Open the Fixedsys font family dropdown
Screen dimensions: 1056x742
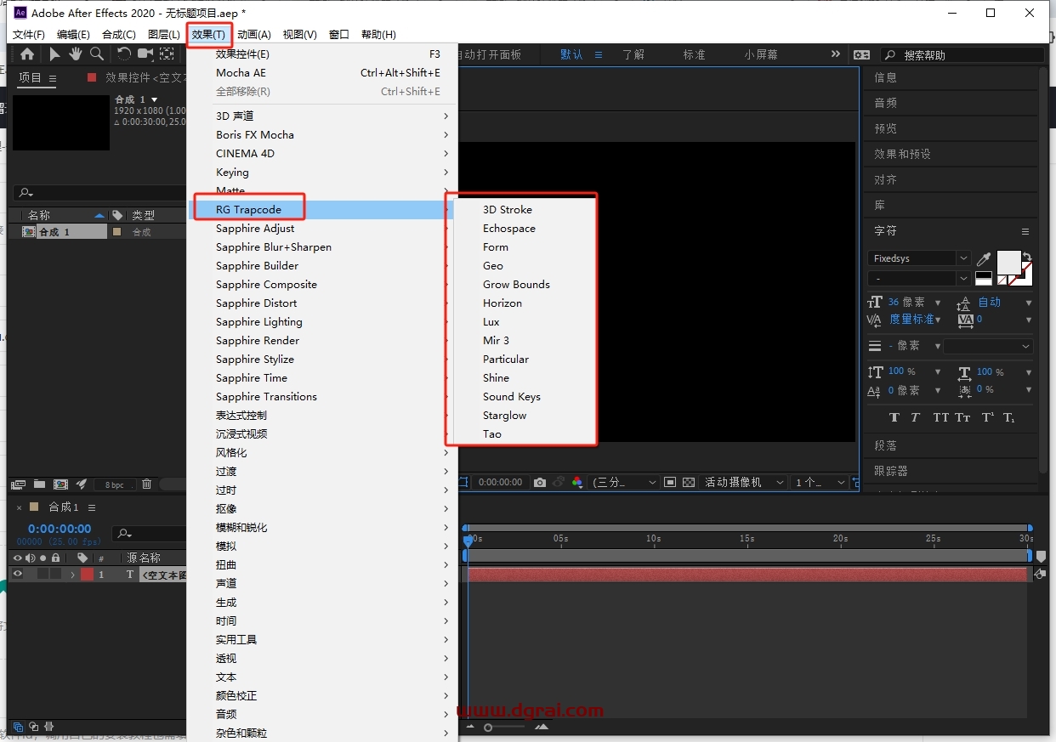point(918,258)
